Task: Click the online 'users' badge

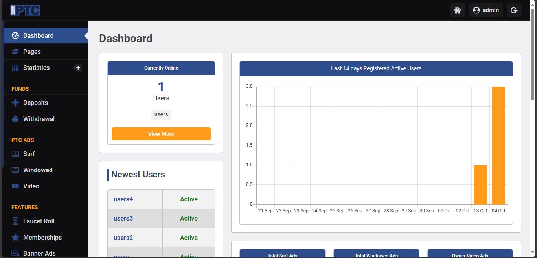Action: (161, 114)
